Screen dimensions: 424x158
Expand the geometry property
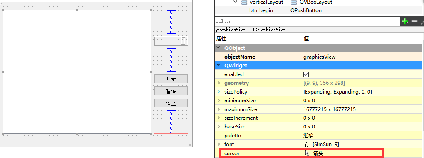(218, 83)
